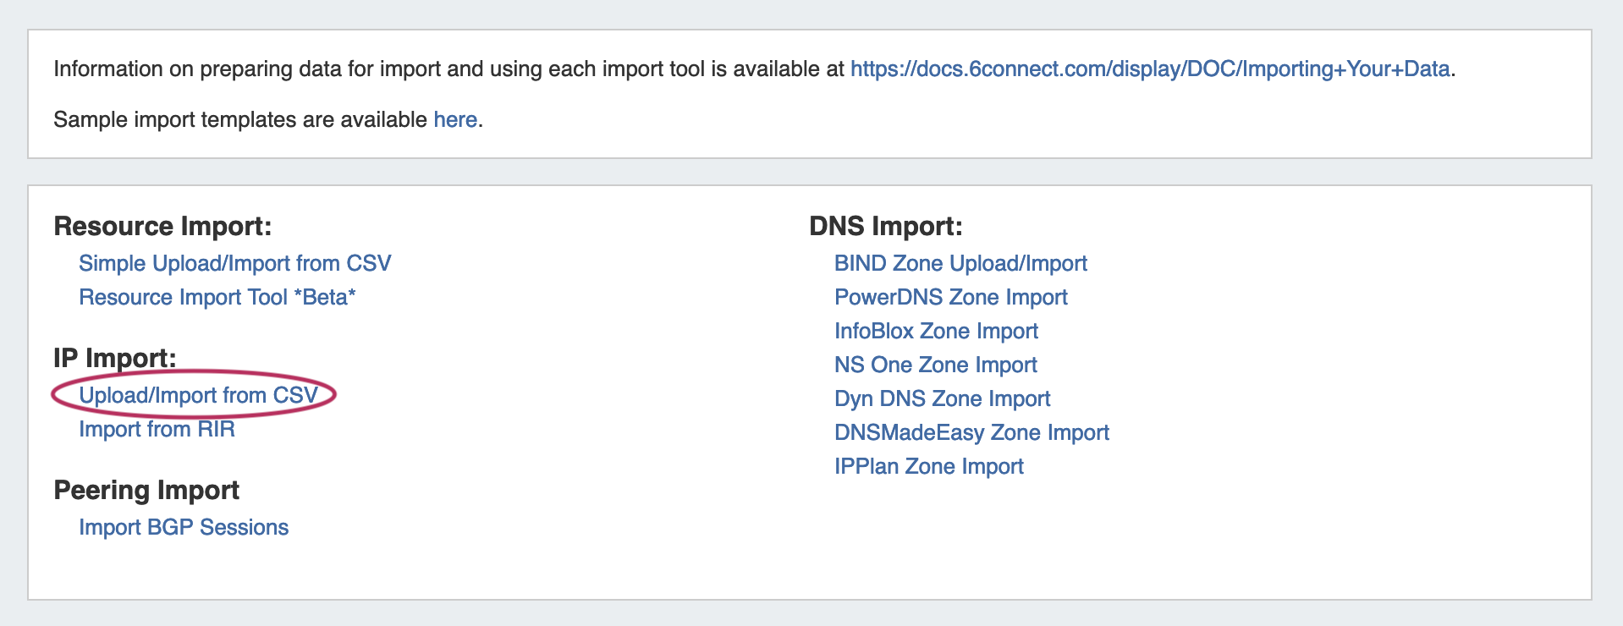Click the DNS Import: heading

[885, 227]
